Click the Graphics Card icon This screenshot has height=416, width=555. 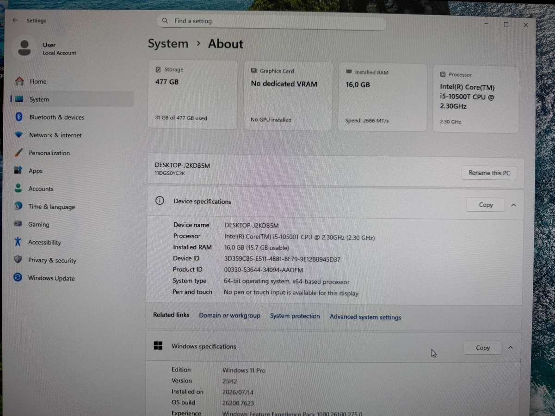(254, 71)
